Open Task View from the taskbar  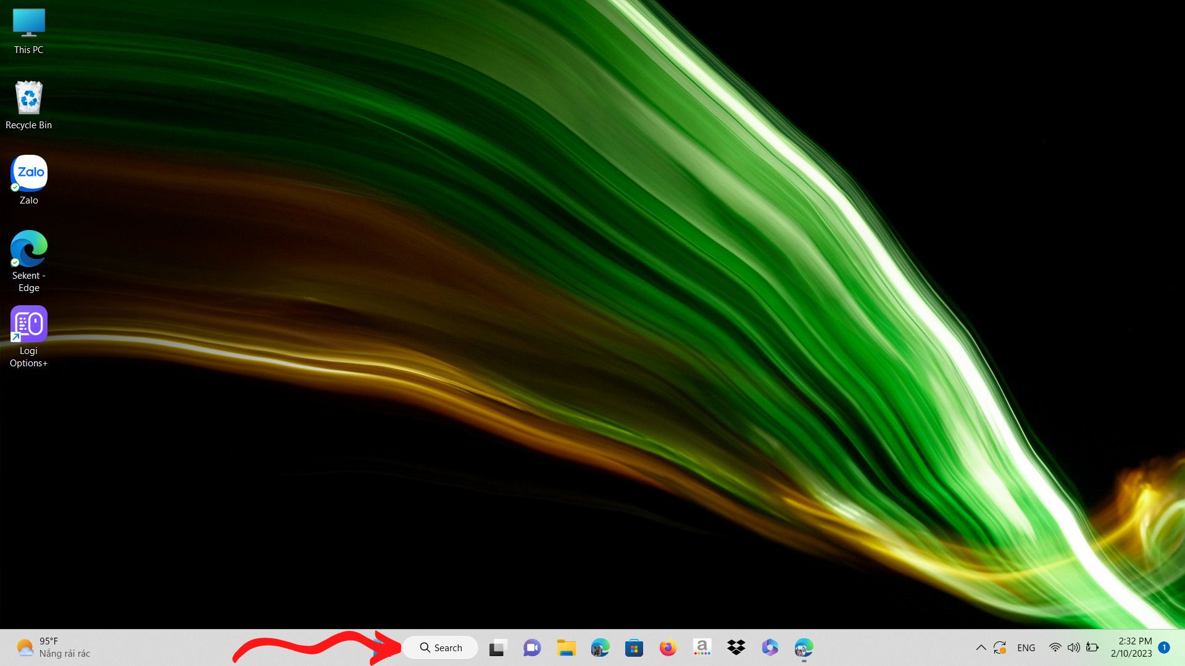pos(497,647)
